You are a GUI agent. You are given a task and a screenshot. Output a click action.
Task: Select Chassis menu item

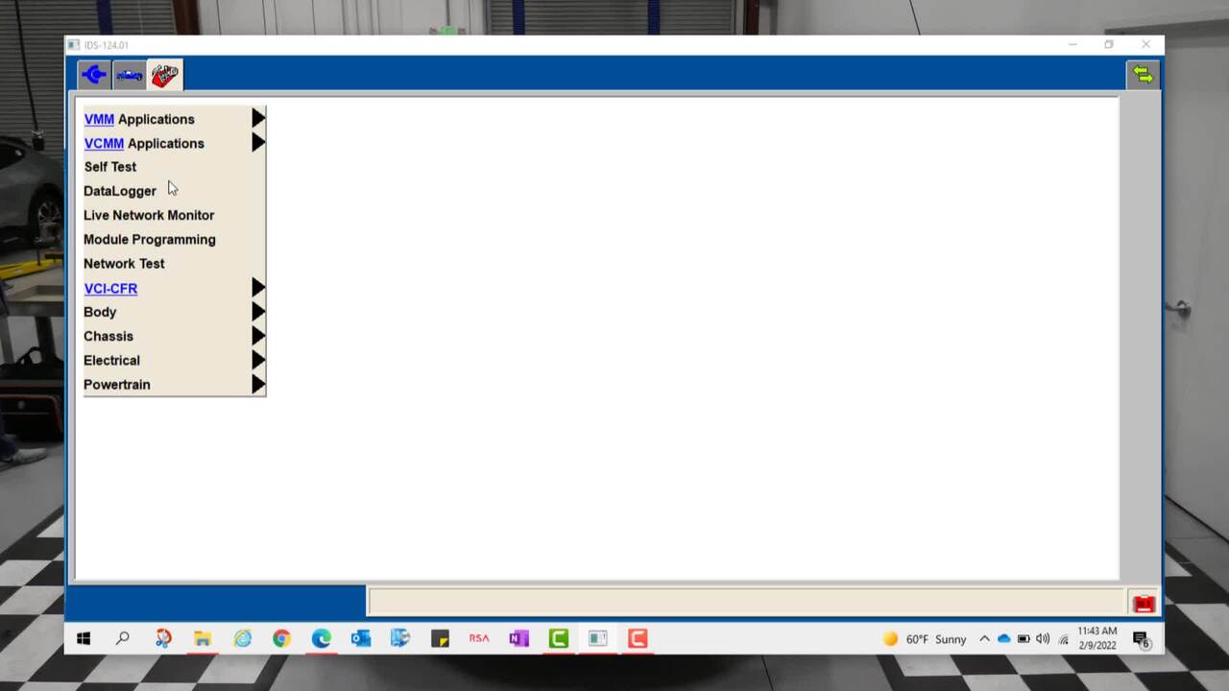[108, 336]
